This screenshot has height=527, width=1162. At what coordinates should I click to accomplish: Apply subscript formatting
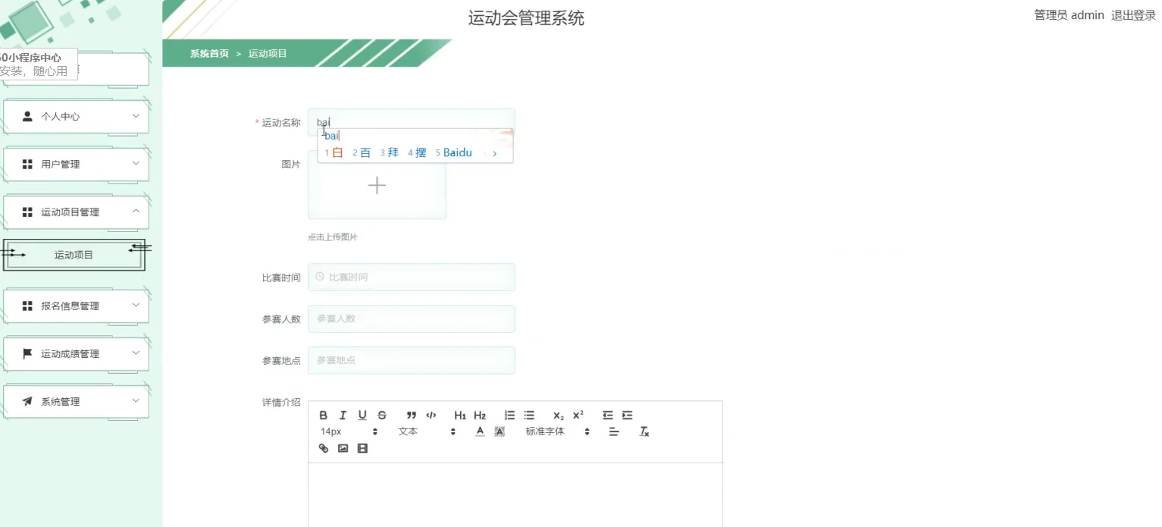pyautogui.click(x=558, y=415)
